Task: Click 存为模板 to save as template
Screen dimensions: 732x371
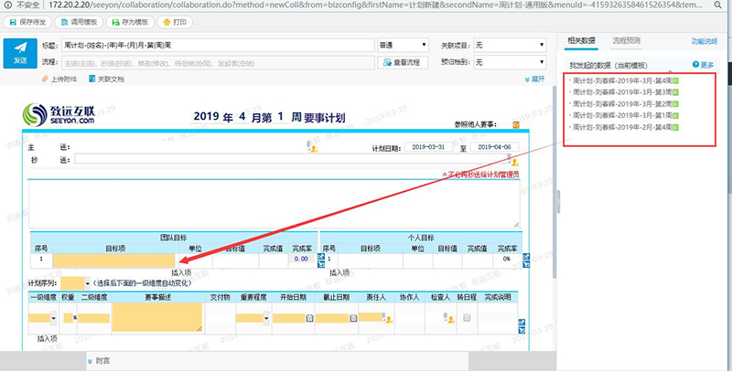Action: click(128, 21)
